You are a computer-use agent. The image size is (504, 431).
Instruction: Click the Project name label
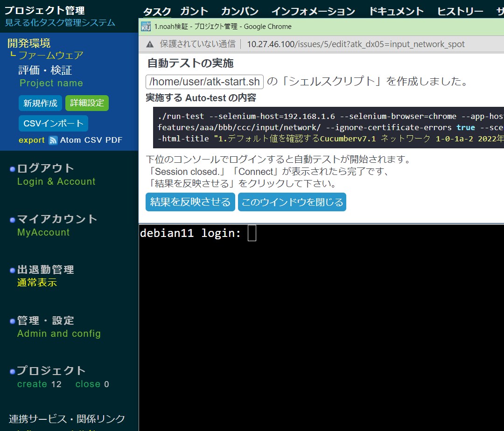[51, 83]
